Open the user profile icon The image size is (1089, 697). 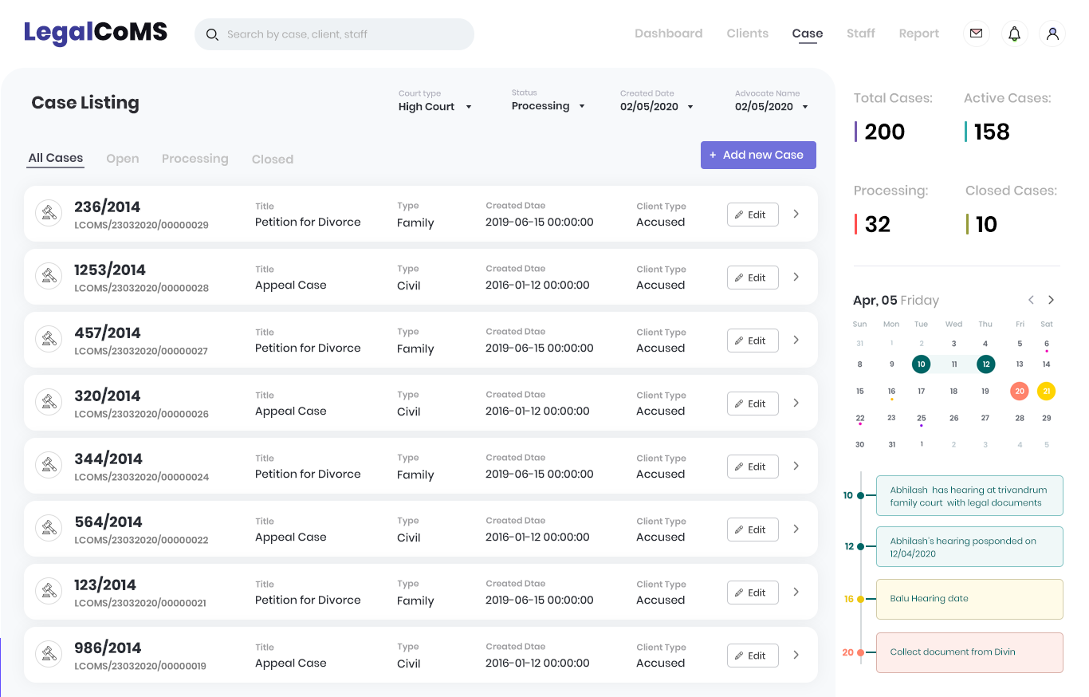(1052, 33)
